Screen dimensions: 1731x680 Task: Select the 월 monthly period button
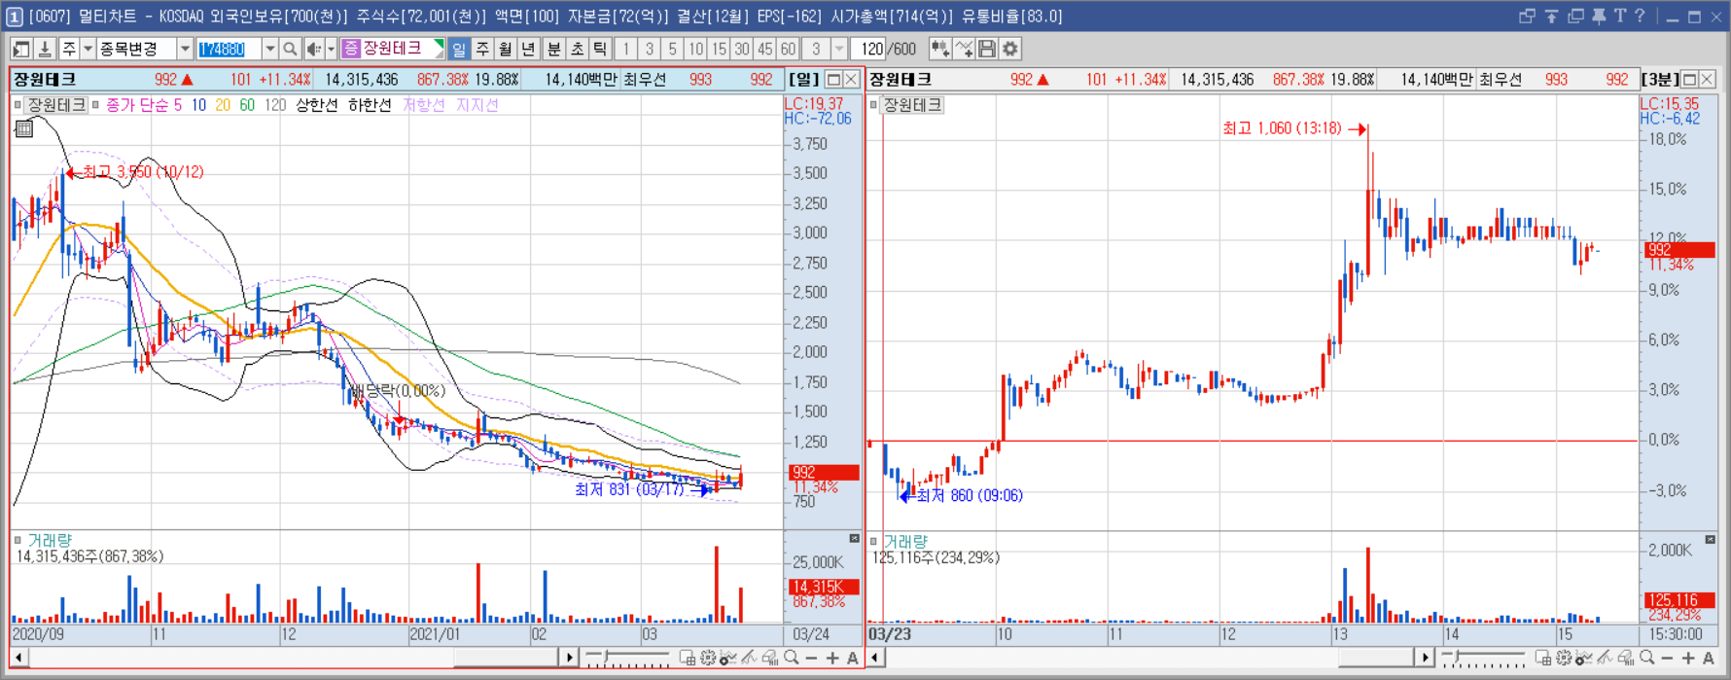pos(506,49)
